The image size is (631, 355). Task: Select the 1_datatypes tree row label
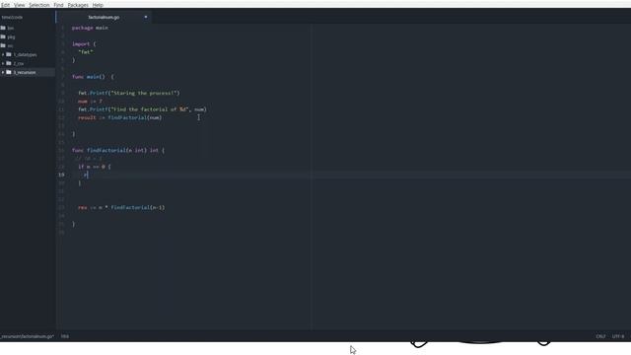[25, 54]
